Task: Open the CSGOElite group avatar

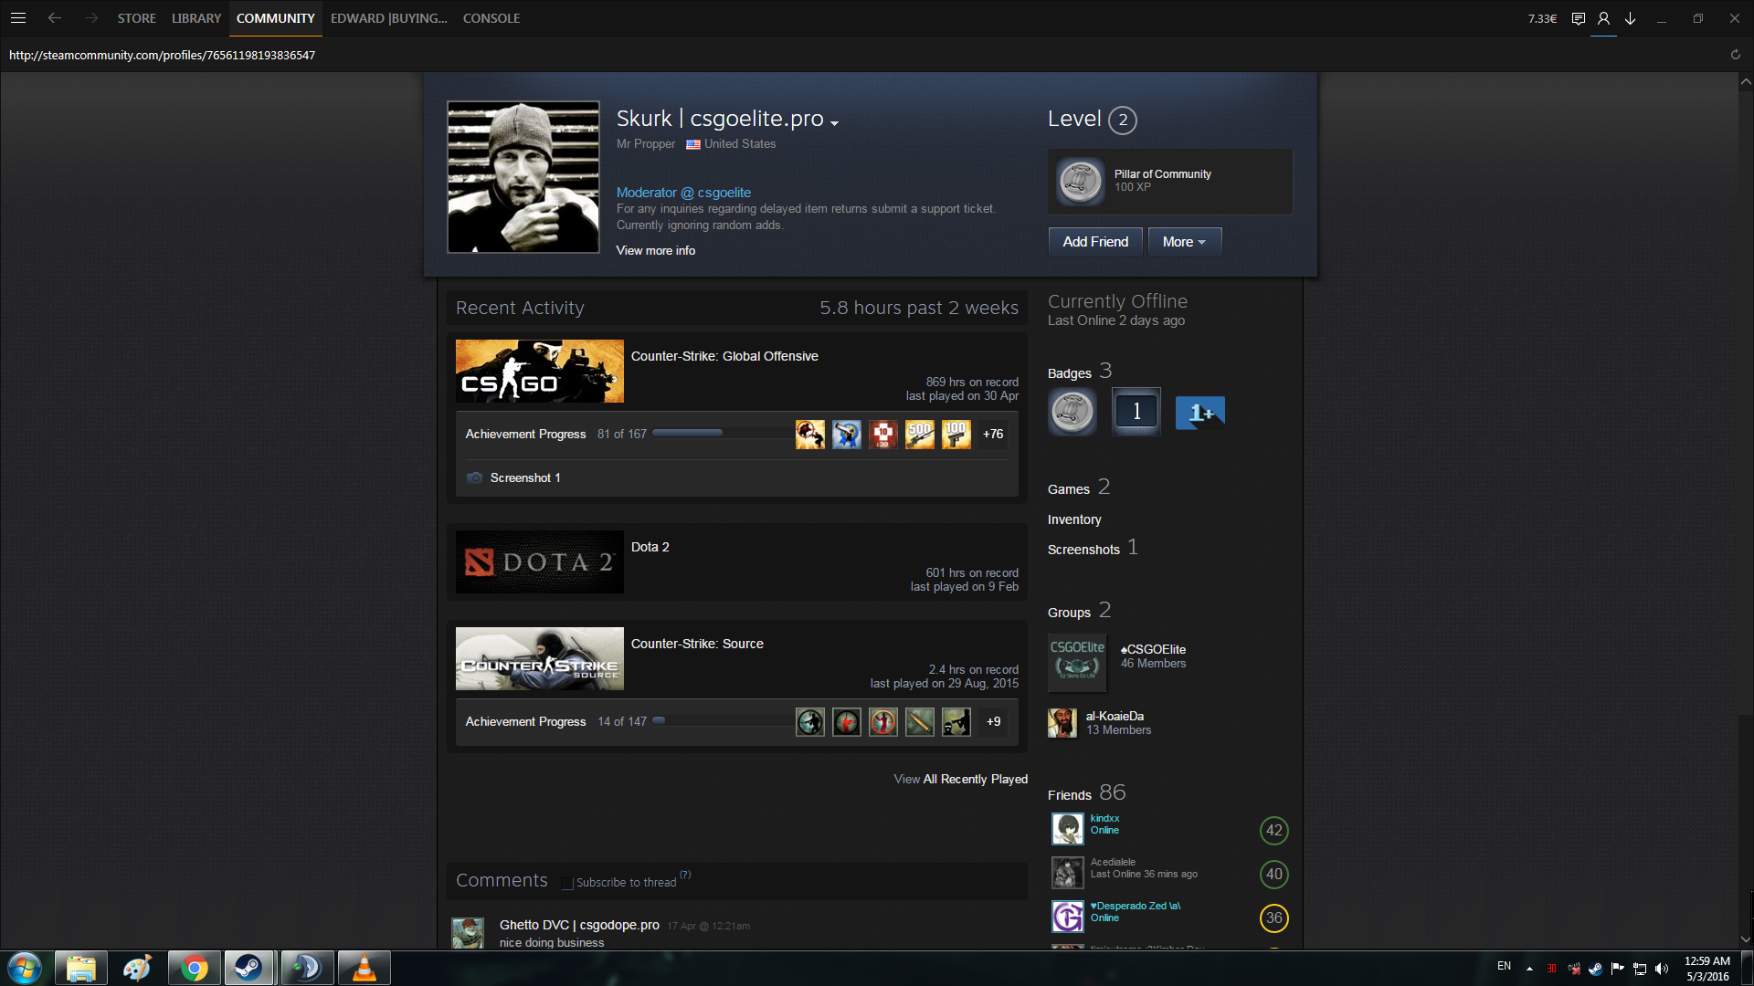Action: point(1077,662)
